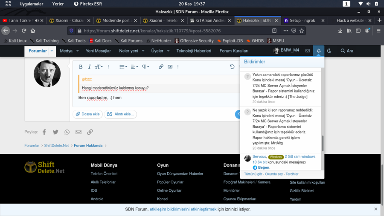384x216 pixels.
Task: Open the list options dropdown
Action: point(123,66)
